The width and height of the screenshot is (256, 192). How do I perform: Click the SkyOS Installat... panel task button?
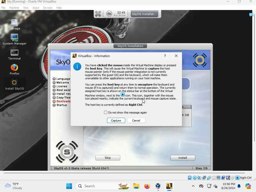[144, 14]
